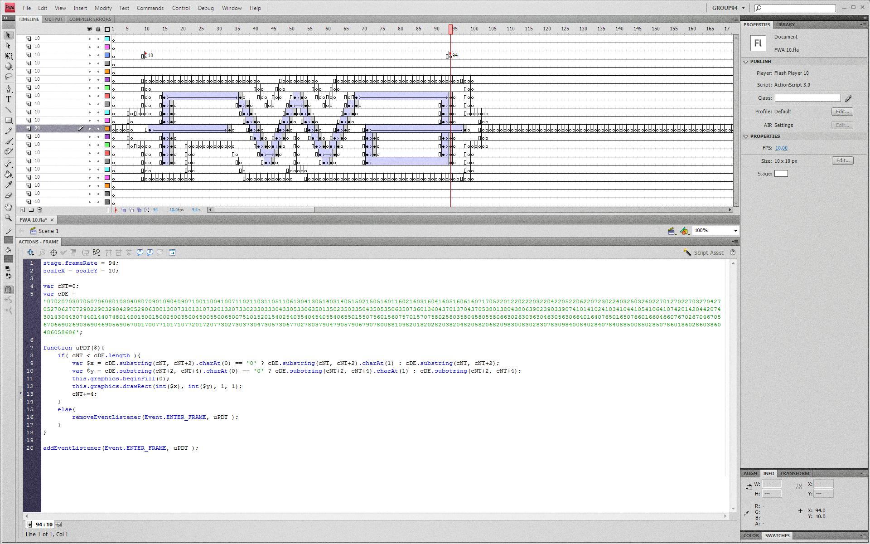Open the Commands menu

point(150,8)
